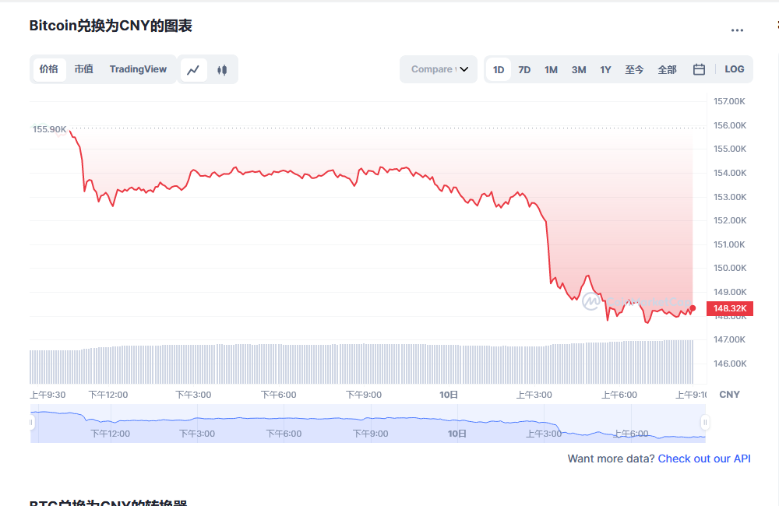Select the 至今 time range
Viewport: 779px width, 506px height.
[634, 69]
